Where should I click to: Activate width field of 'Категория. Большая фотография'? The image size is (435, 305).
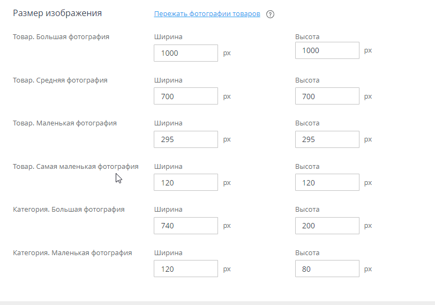(x=186, y=226)
